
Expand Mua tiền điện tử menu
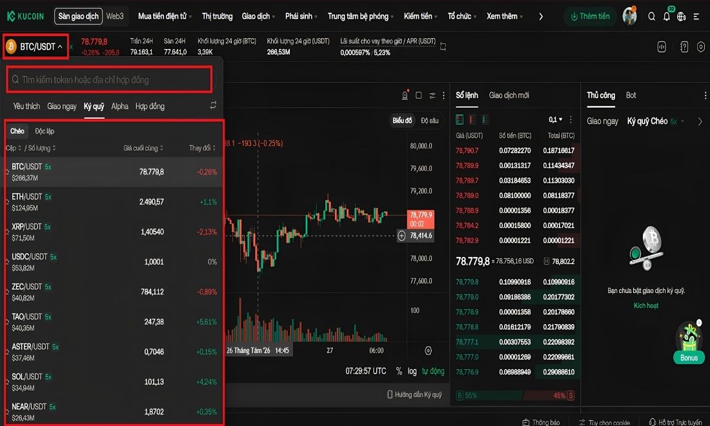[165, 16]
